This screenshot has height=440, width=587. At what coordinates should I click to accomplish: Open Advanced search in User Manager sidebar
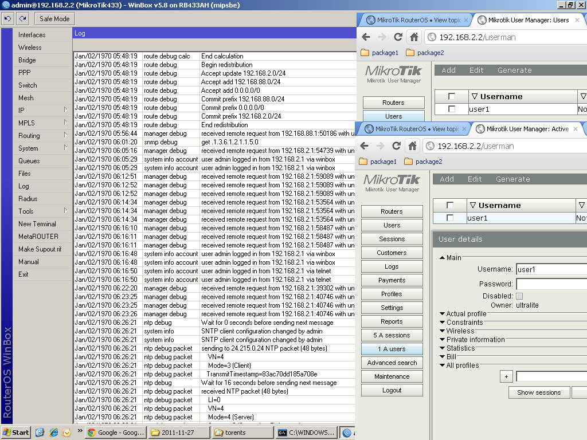pyautogui.click(x=392, y=363)
